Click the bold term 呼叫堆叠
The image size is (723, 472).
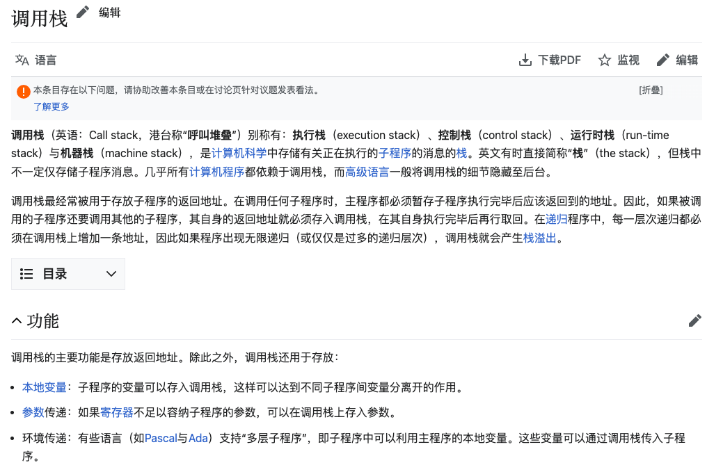209,136
